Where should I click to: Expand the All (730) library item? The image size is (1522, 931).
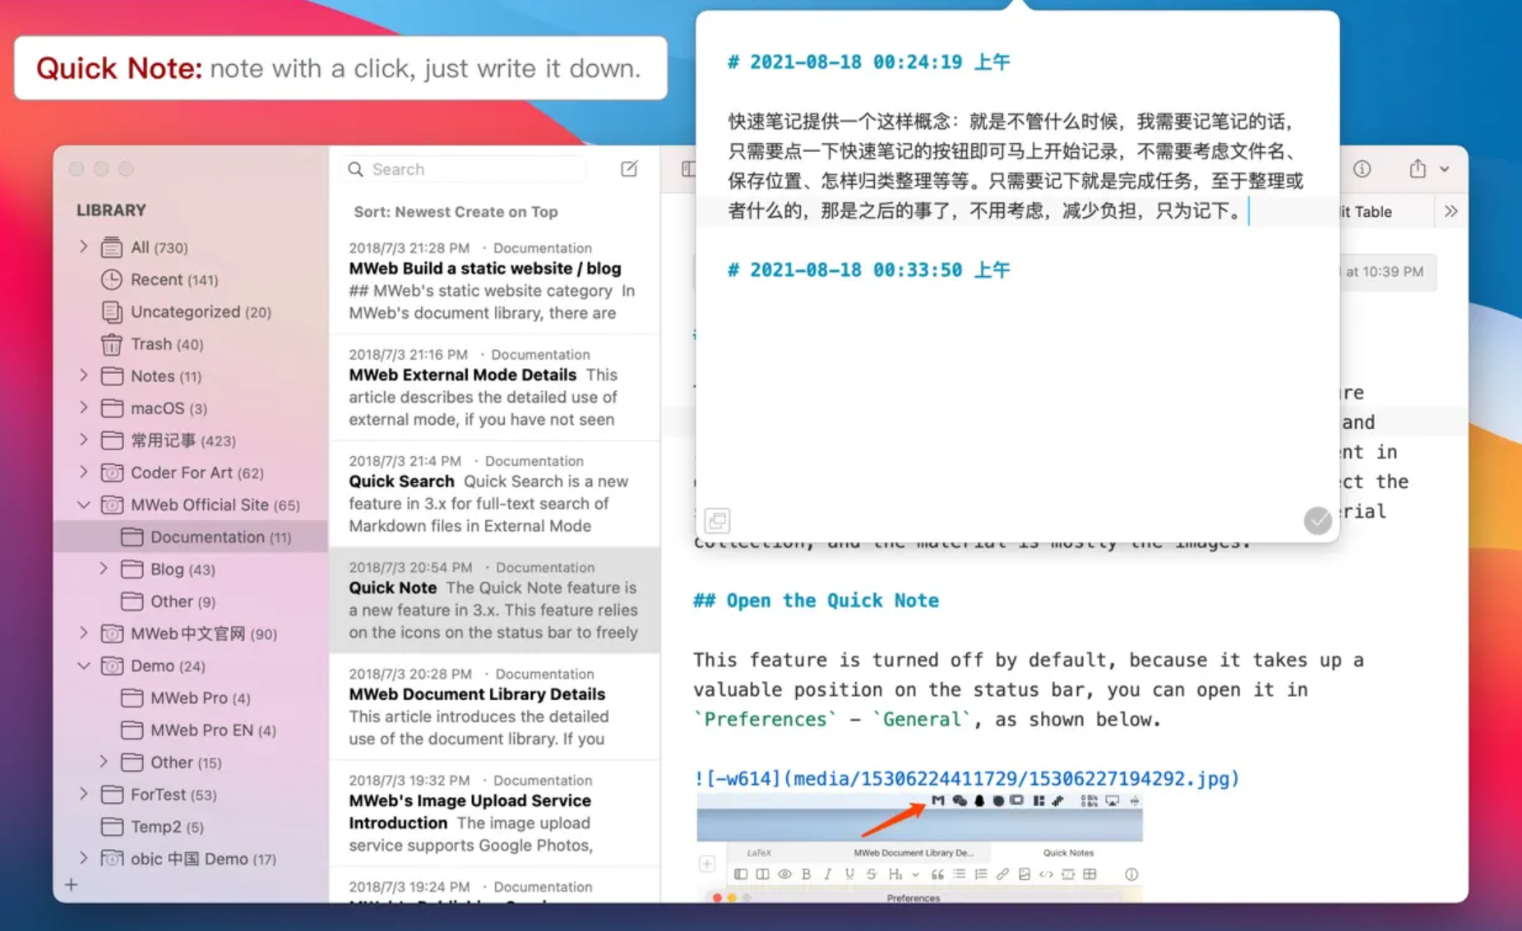coord(83,247)
